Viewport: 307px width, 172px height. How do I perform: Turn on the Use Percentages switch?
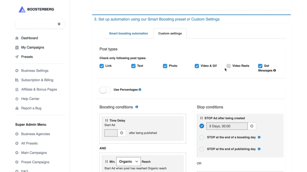105,90
